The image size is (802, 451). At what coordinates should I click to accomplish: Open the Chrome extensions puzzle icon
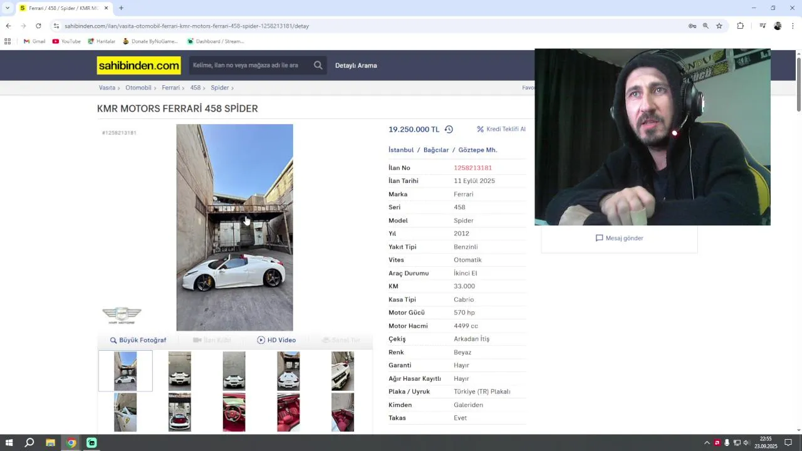741,26
